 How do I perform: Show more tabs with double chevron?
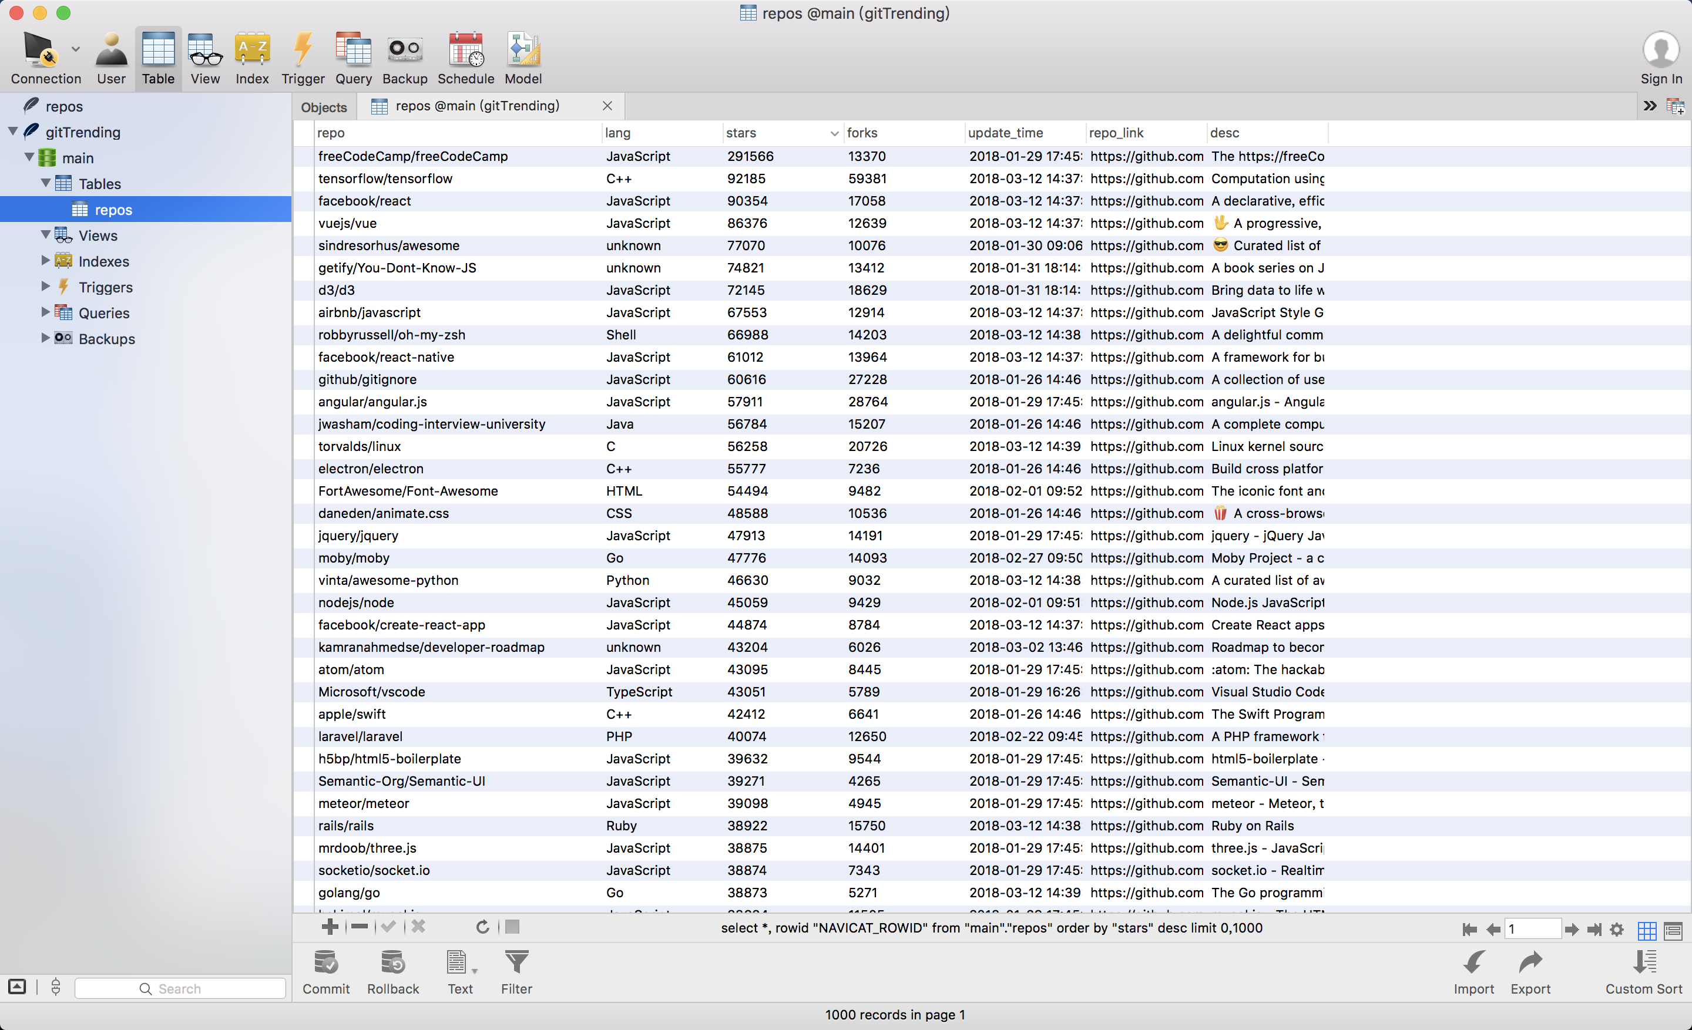coord(1650,106)
